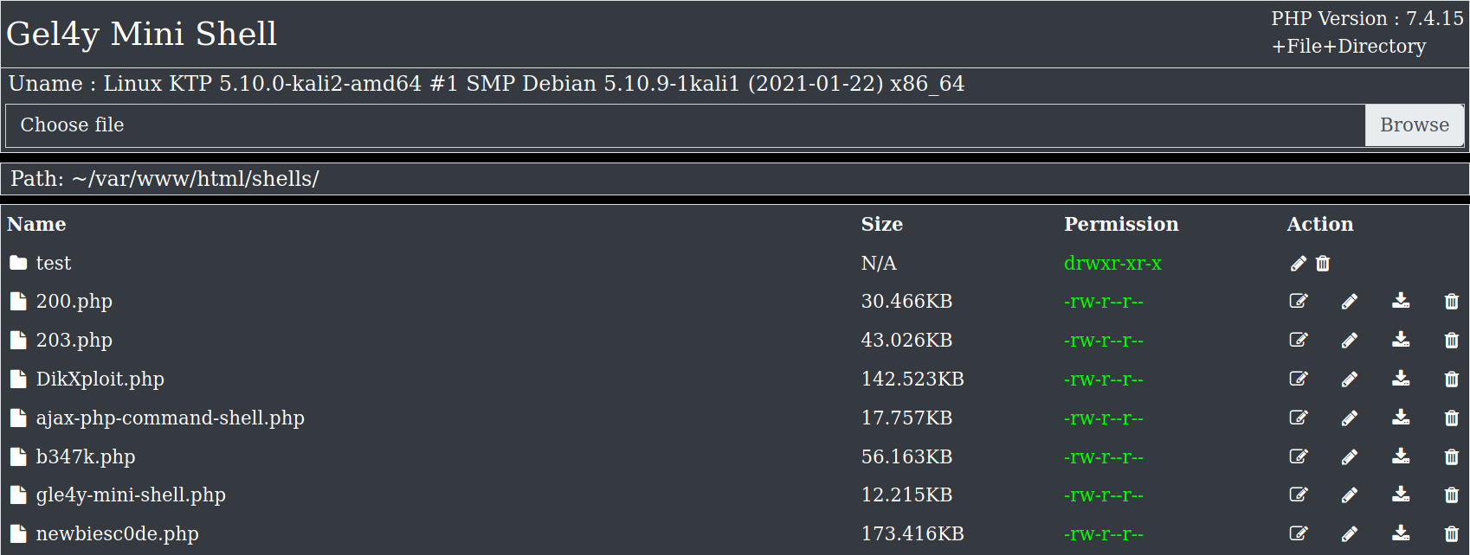
Task: Open the test folder
Action: [x=54, y=263]
